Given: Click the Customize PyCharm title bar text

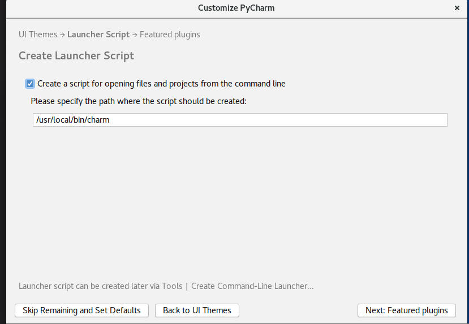Looking at the screenshot, I should [236, 8].
